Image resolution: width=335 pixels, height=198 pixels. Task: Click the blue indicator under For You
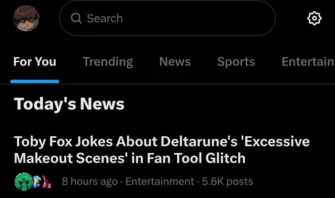[35, 82]
